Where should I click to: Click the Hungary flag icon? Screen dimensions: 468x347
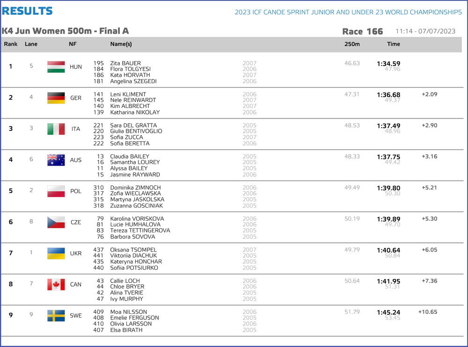tap(56, 67)
